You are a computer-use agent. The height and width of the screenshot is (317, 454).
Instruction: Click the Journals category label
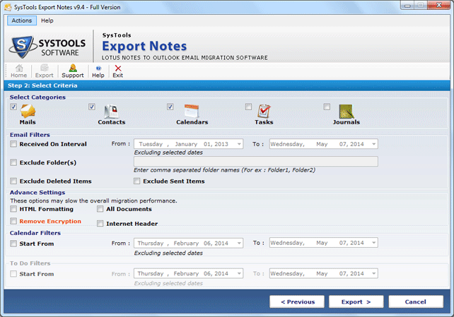(347, 122)
